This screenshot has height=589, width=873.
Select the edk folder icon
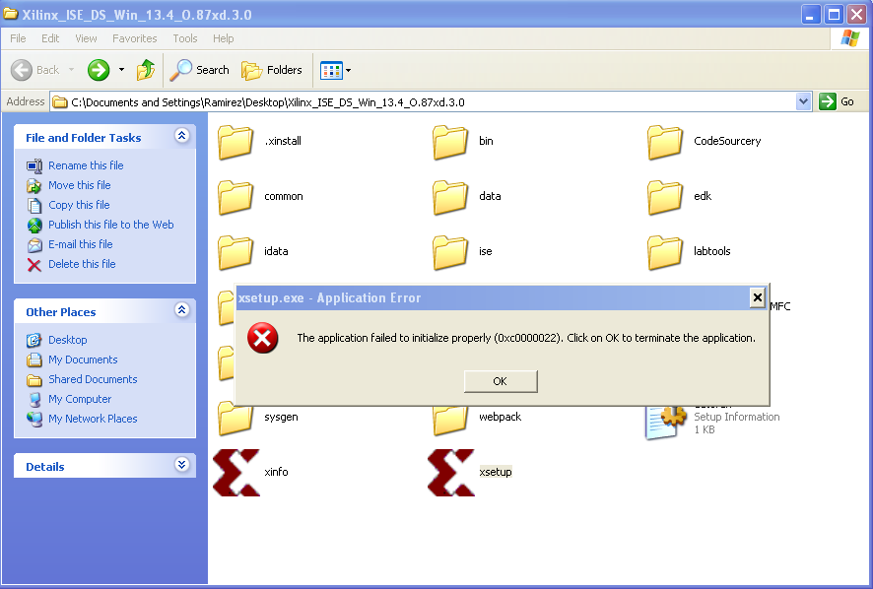click(x=665, y=197)
